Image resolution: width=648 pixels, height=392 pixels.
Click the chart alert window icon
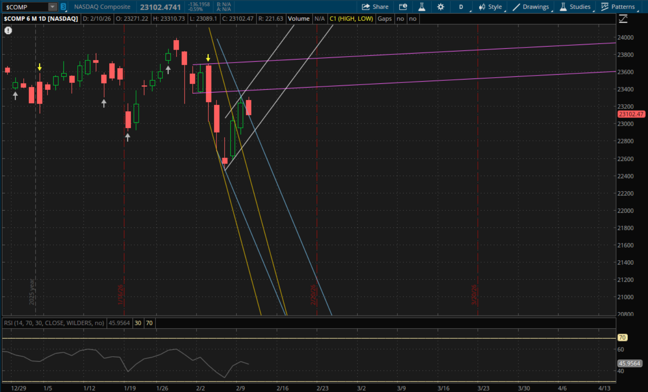pos(403,7)
